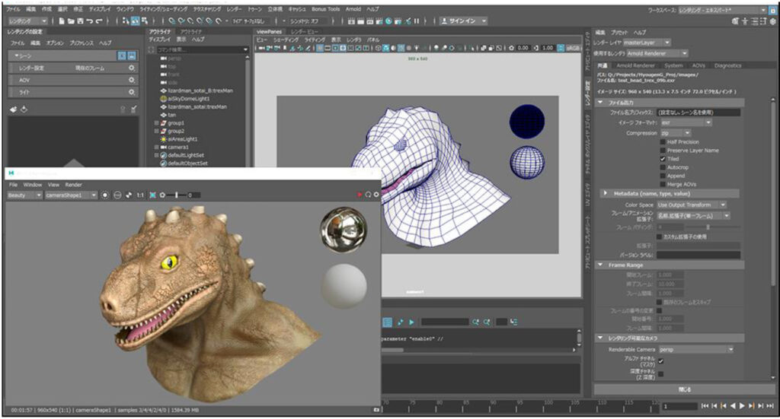Click the RenderView settings gear icon
The image size is (780, 419).
[376, 195]
